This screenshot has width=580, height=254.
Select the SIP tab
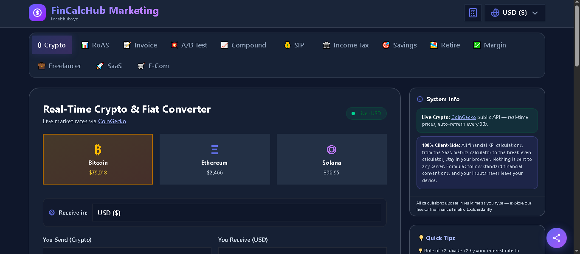click(x=294, y=45)
